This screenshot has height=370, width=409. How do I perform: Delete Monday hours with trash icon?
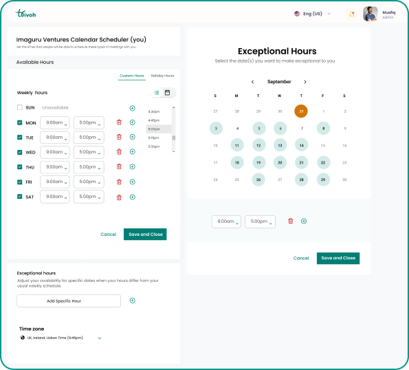click(x=119, y=122)
